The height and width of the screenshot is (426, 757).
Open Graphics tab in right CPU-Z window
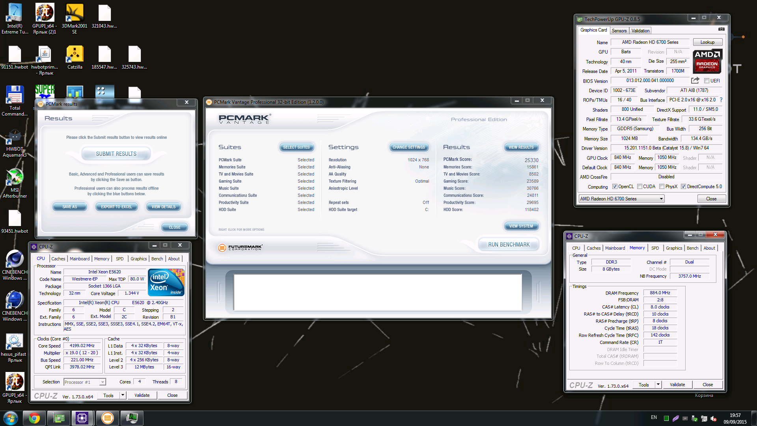pos(674,248)
